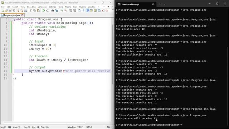Open the Encoding menu
The height and width of the screenshot is (129, 229).
coord(31,7)
